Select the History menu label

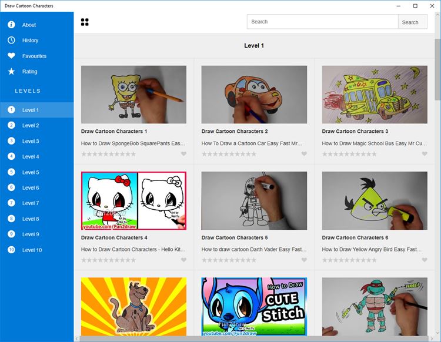[x=31, y=41]
